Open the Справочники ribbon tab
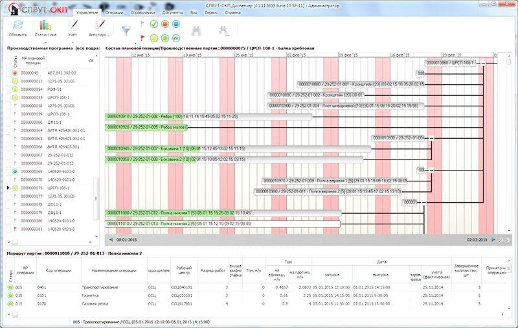The width and height of the screenshot is (518, 328). pyautogui.click(x=142, y=12)
